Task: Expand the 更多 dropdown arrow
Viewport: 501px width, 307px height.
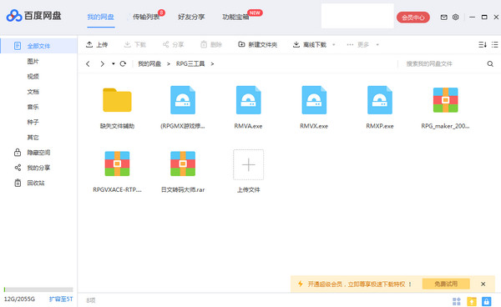Action: pyautogui.click(x=377, y=45)
